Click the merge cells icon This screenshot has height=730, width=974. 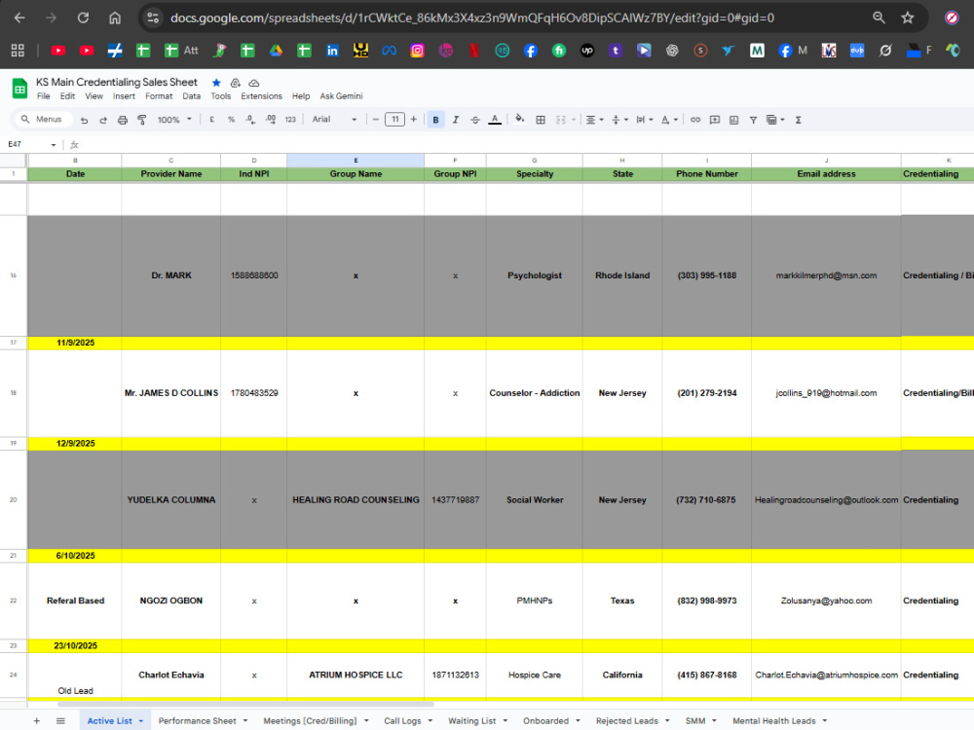[x=561, y=120]
